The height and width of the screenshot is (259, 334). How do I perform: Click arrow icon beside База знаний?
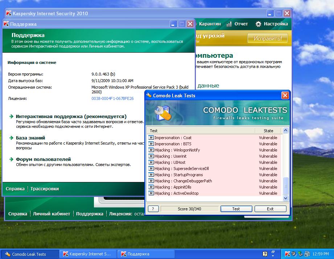(11, 138)
